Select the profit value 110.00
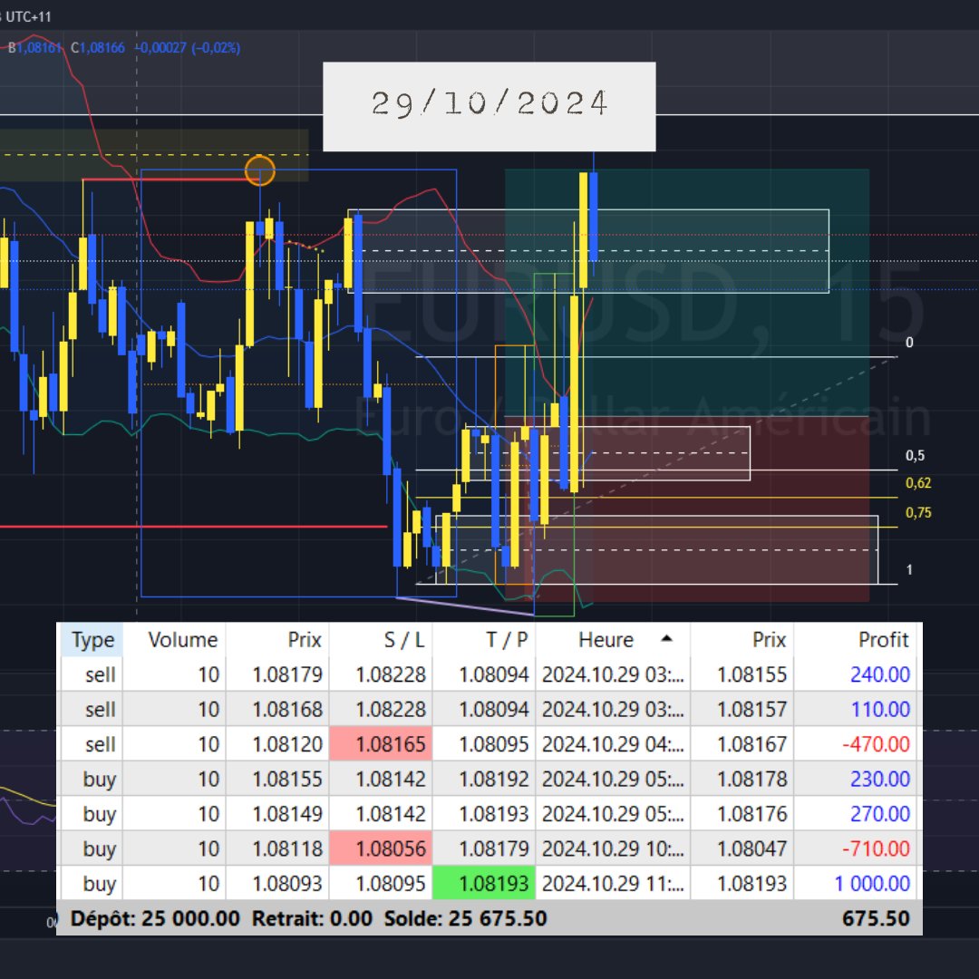 (880, 710)
